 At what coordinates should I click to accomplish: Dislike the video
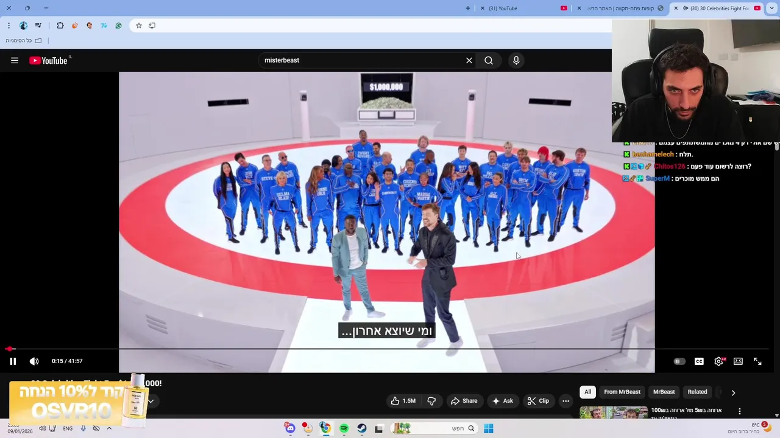[431, 401]
